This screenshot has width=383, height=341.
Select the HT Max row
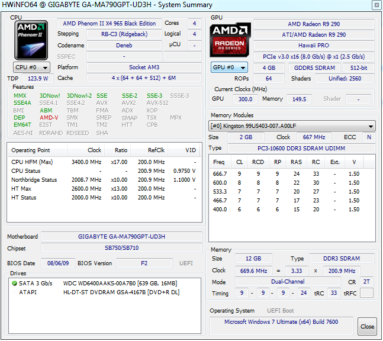[x=104, y=189]
